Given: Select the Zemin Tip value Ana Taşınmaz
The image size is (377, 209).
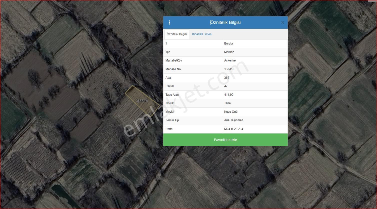Looking at the screenshot, I should pos(234,120).
